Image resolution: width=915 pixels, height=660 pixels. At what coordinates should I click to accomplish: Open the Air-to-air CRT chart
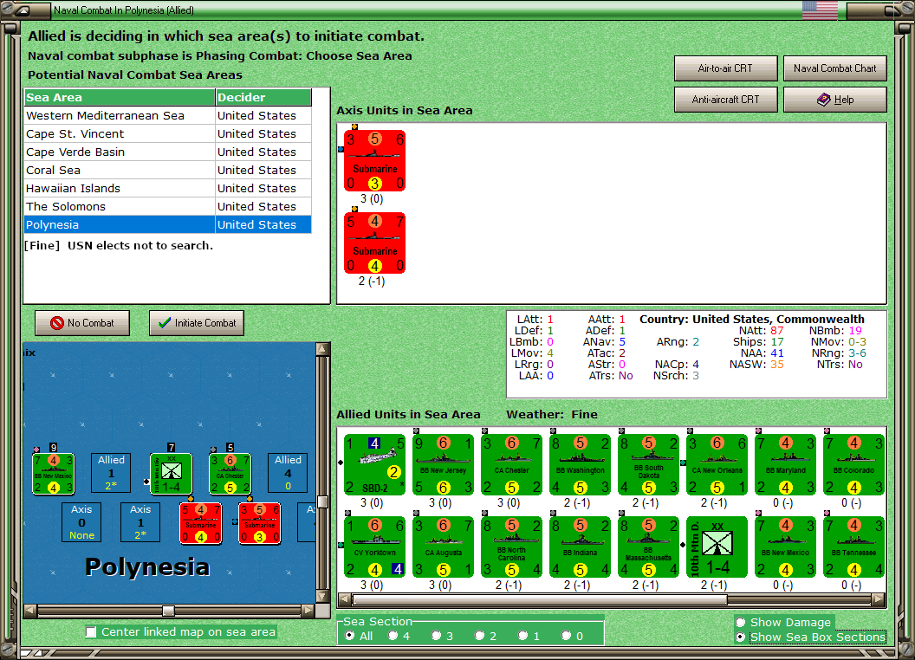725,68
